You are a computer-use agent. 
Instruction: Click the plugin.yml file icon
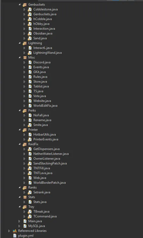point(15,236)
